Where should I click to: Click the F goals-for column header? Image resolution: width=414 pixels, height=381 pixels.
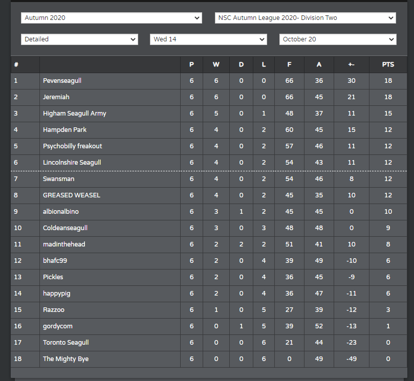click(289, 64)
